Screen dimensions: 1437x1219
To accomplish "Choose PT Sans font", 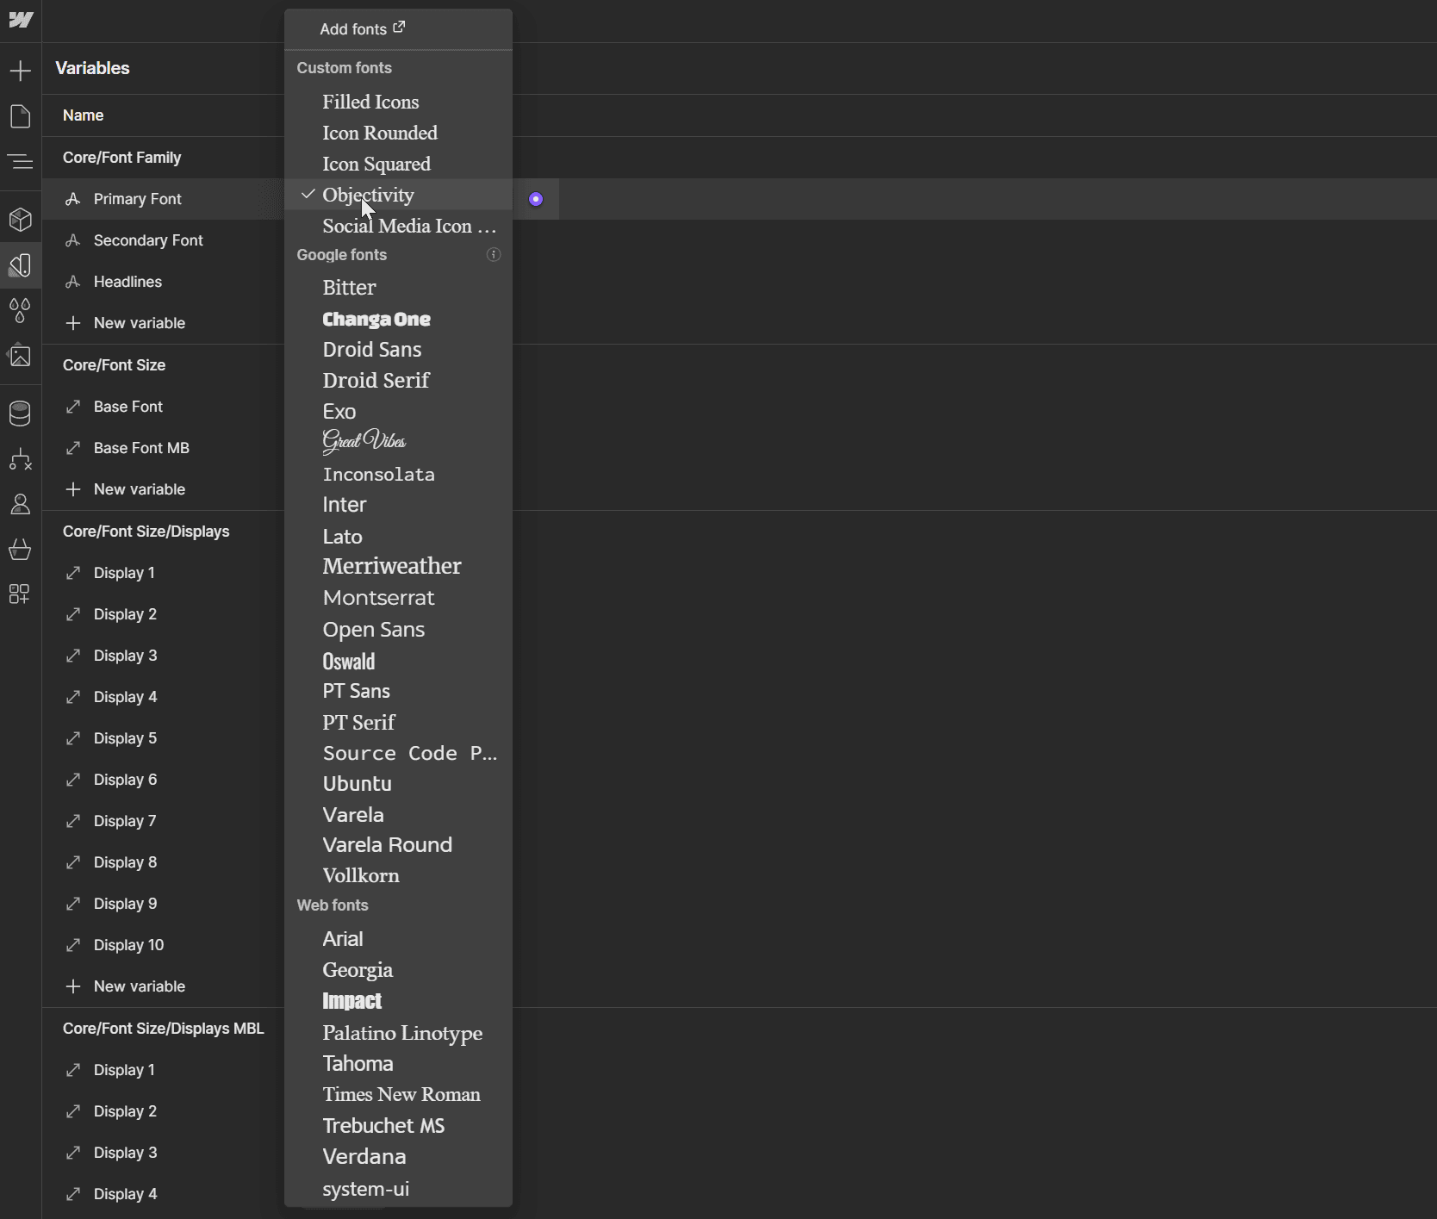I will tap(398, 691).
